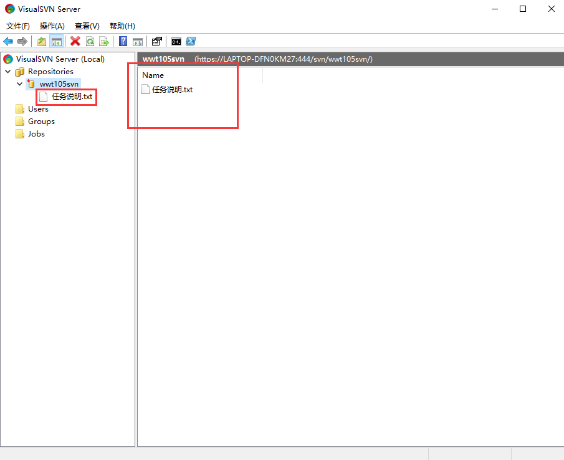Image resolution: width=564 pixels, height=460 pixels.
Task: Launch the PowerShell toolbar icon
Action: pyautogui.click(x=191, y=42)
